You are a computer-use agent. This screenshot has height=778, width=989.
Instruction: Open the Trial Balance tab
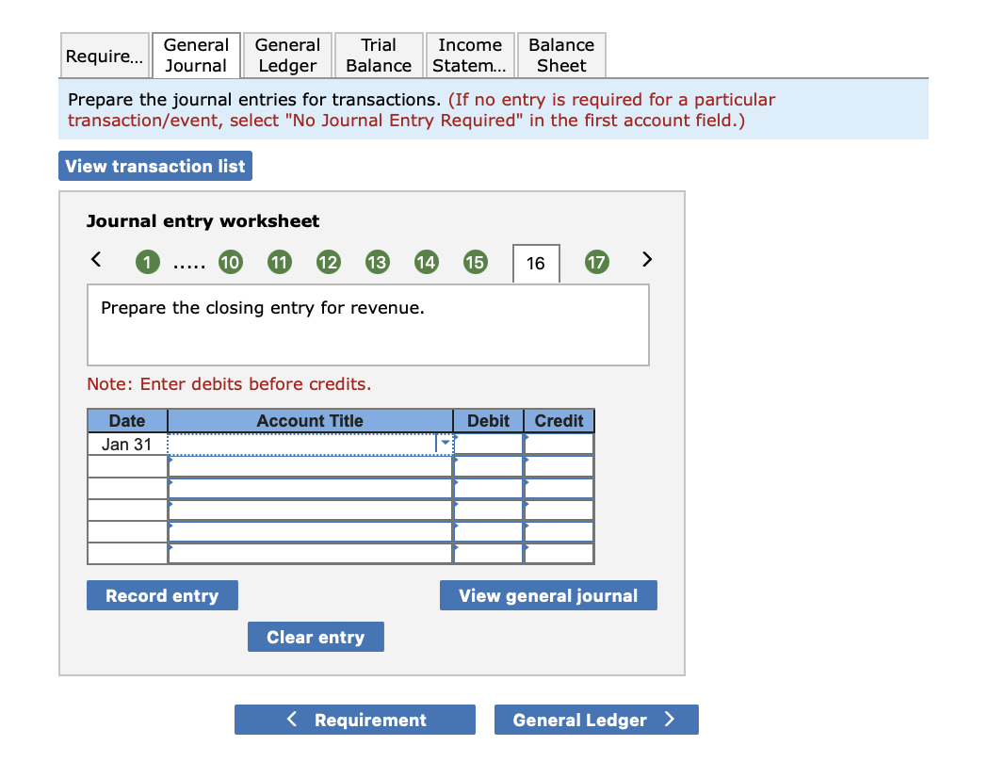click(379, 56)
